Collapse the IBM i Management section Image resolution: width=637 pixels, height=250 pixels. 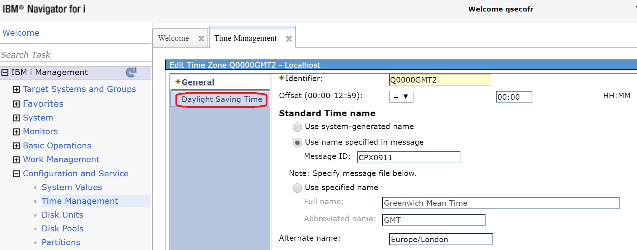(x=5, y=73)
